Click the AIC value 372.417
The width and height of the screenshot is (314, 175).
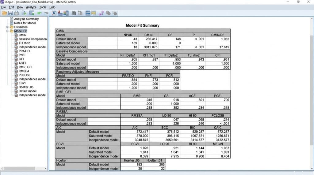(142, 132)
